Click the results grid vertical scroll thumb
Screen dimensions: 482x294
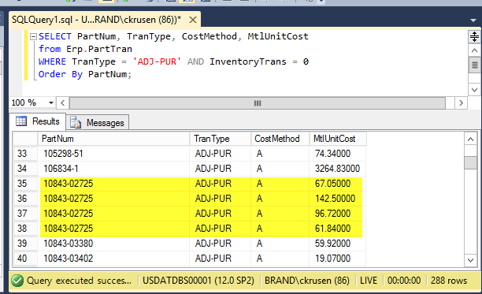coord(470,162)
